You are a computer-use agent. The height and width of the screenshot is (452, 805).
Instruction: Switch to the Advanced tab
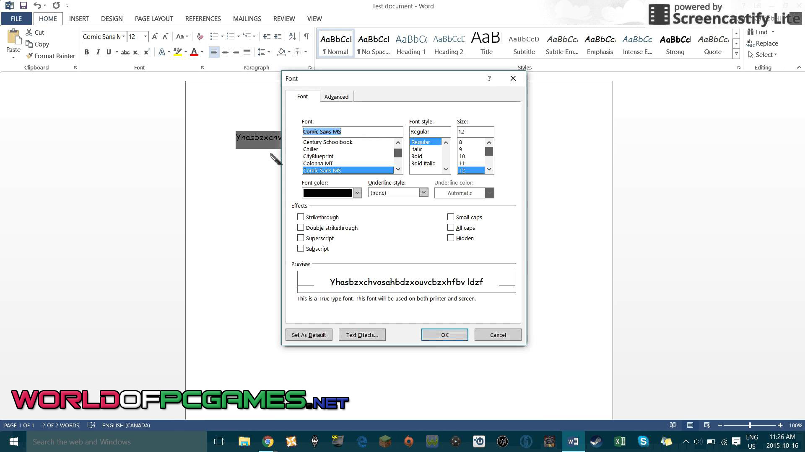tap(336, 97)
